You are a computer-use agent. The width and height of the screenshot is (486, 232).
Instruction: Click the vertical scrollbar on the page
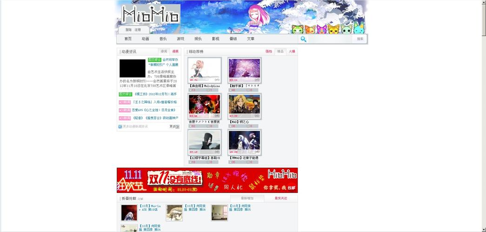[484, 116]
